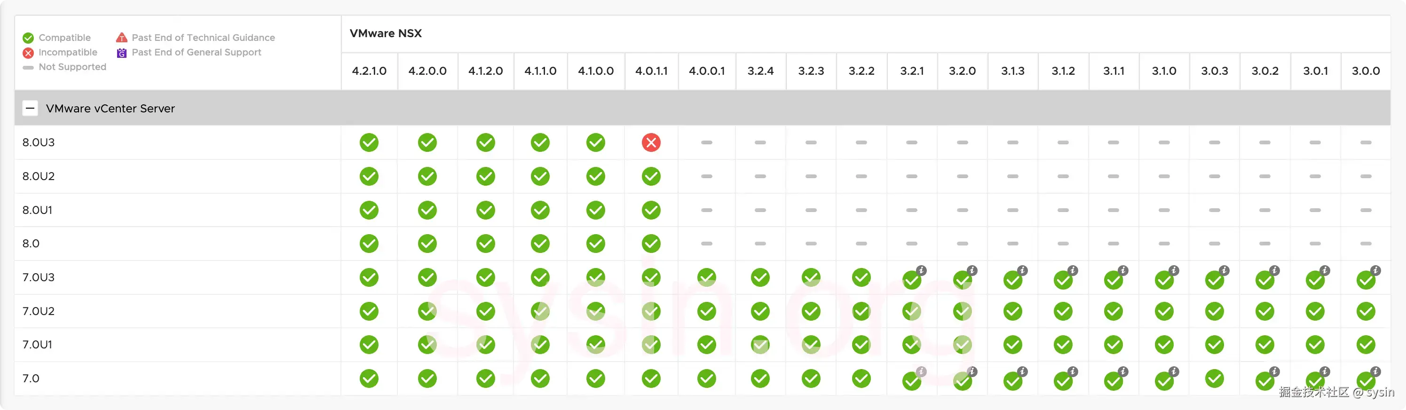This screenshot has width=1406, height=410.
Task: Click the 4.2.1.0 column header
Action: pyautogui.click(x=369, y=71)
